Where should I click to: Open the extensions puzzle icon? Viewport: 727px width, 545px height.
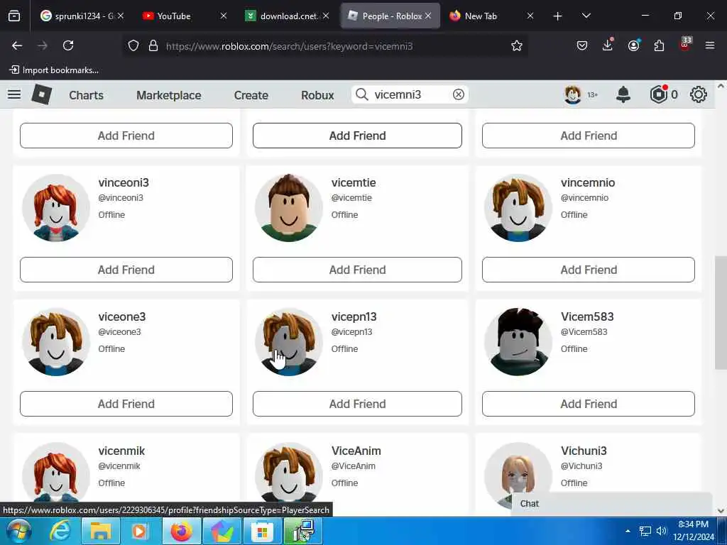(x=659, y=46)
